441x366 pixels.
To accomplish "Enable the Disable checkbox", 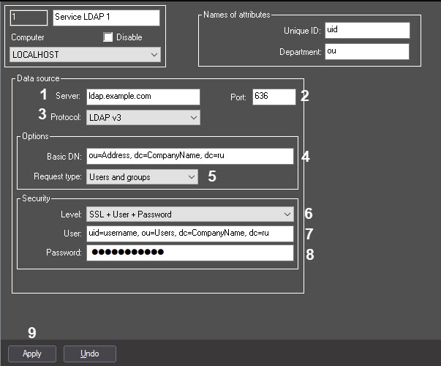I will pyautogui.click(x=109, y=37).
